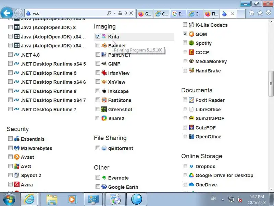Enable the CutePDF checkbox
The width and height of the screenshot is (274, 206).
pos(185,127)
